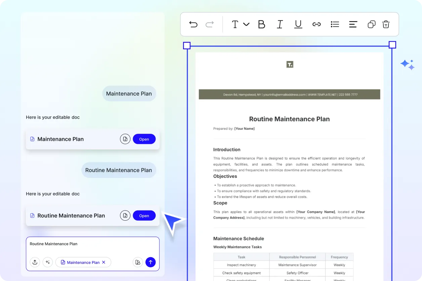Click the undo arrow in the toolbar
The image size is (422, 281).
[x=193, y=24]
